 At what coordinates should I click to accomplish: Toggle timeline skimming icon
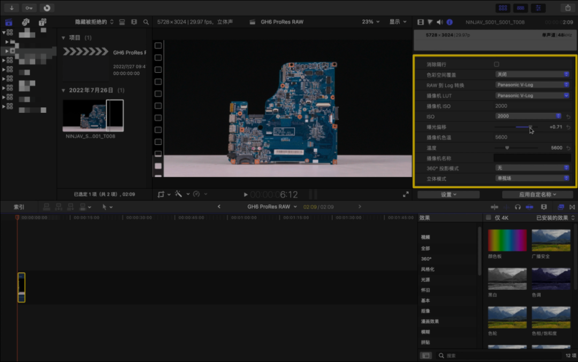click(495, 207)
